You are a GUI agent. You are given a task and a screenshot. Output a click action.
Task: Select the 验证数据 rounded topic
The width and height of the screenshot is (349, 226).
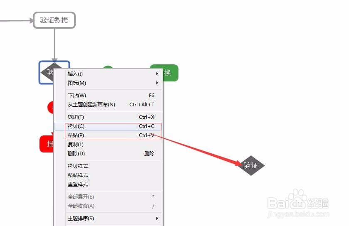[x=54, y=20]
